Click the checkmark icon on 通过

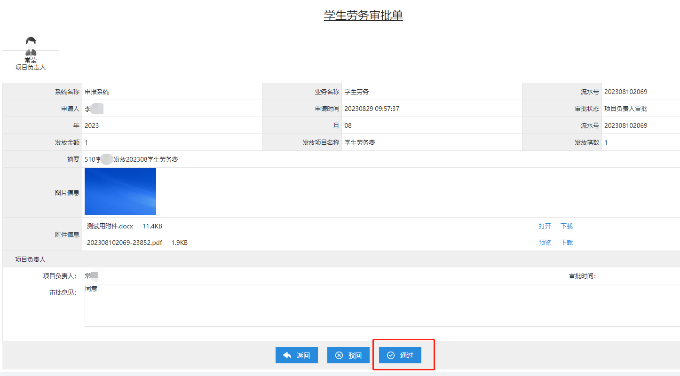tap(390, 355)
